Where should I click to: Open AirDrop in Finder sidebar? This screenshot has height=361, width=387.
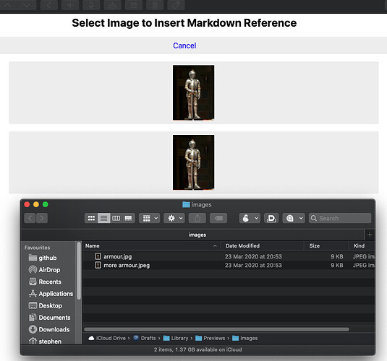(44, 270)
